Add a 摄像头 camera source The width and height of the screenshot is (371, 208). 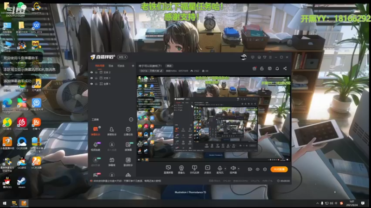click(x=181, y=169)
